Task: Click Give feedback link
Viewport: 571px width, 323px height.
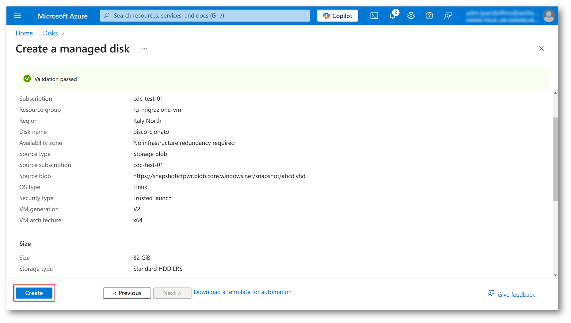Action: (516, 294)
